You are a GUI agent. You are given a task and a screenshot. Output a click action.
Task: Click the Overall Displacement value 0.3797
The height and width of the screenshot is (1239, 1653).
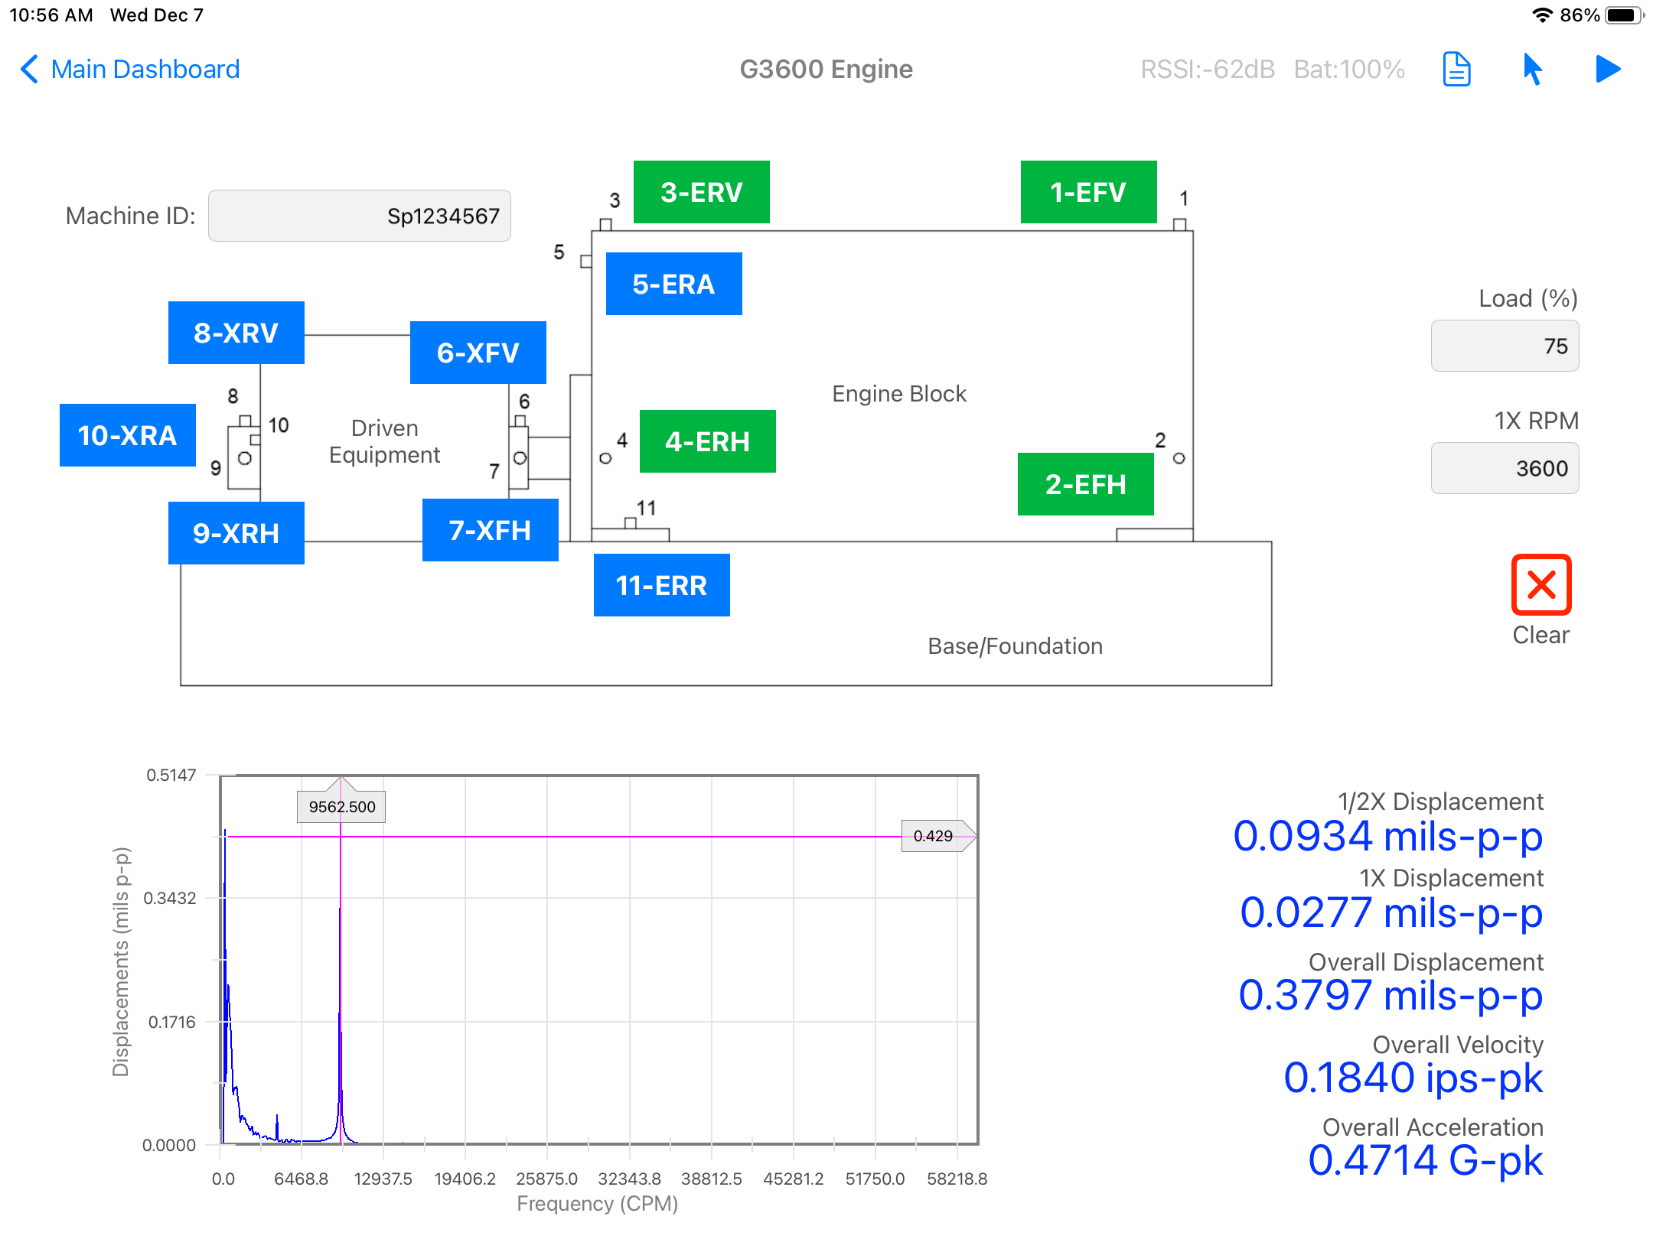click(x=1390, y=995)
